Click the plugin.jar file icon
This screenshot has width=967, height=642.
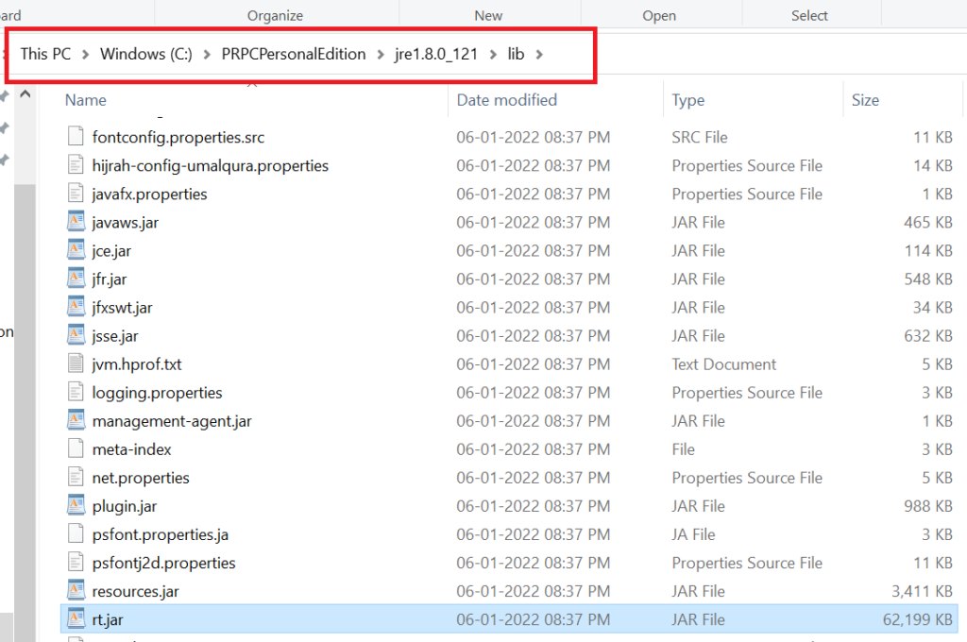tap(76, 505)
